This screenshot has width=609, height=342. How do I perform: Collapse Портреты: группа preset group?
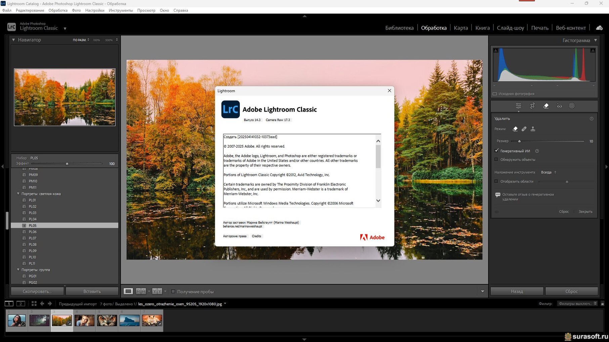18,270
